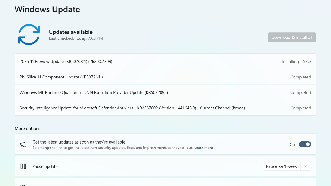Click the partially visible icon on the bottom card
This screenshot has width=331, height=186.
click(x=23, y=184)
